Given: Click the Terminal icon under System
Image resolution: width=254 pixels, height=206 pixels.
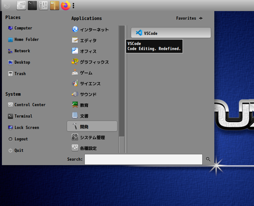Looking at the screenshot, I should pyautogui.click(x=10, y=116).
